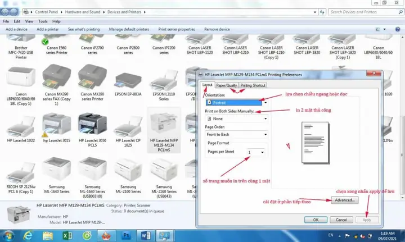Refresh the Devices and Printers address bar
Screen dimensions: 405x242
coord(322,12)
